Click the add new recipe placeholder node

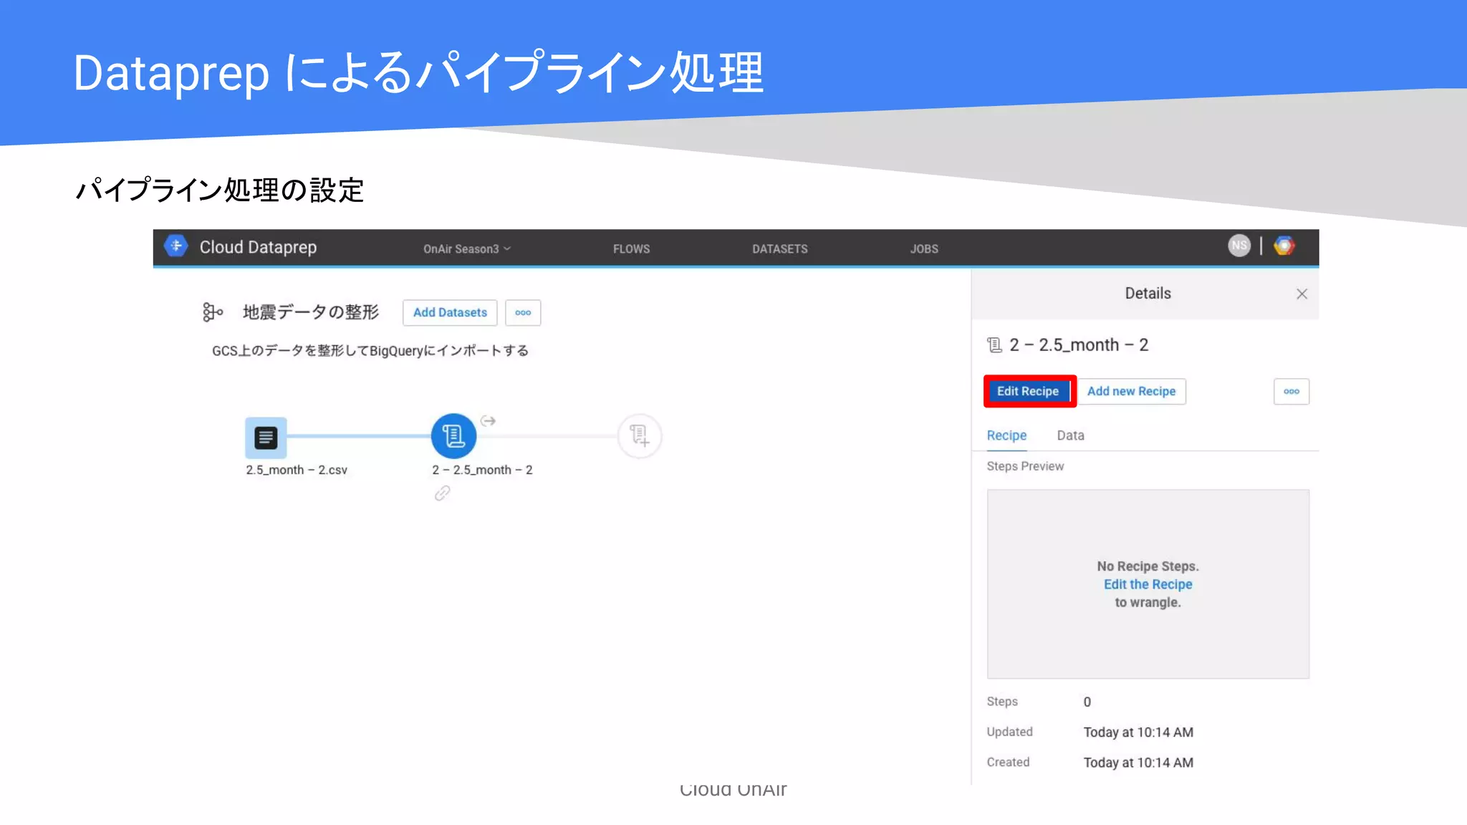[640, 435]
